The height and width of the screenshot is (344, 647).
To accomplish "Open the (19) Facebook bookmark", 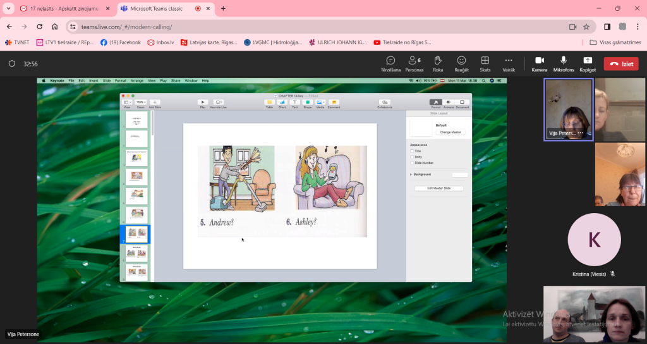I will [x=121, y=42].
